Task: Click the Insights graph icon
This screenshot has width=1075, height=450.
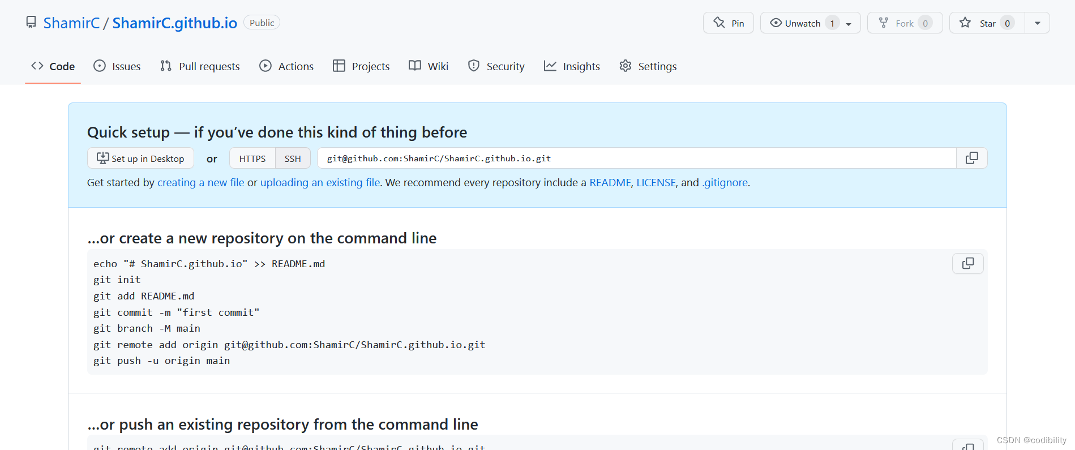Action: [x=550, y=66]
